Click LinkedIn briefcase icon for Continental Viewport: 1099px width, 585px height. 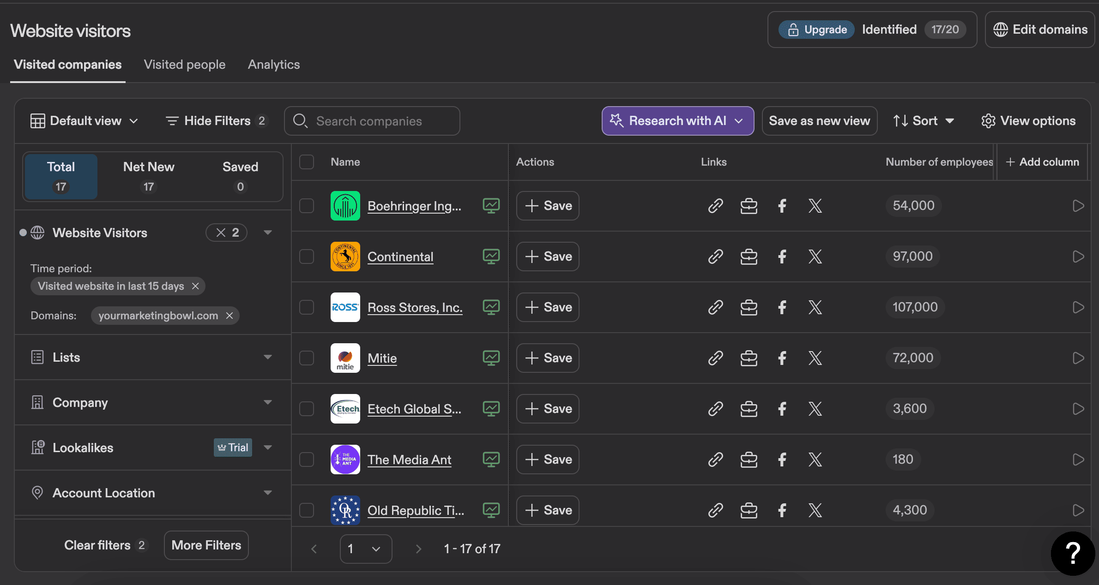pyautogui.click(x=749, y=257)
